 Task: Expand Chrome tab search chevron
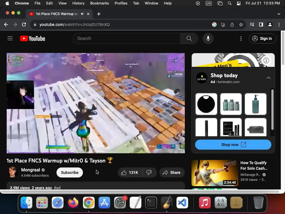[279, 14]
